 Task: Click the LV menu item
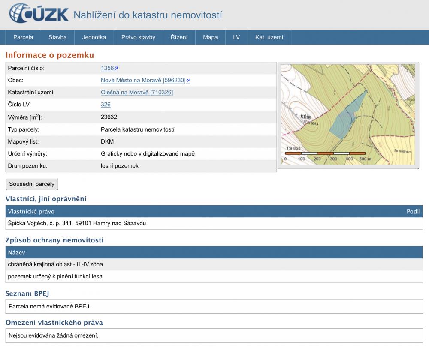point(236,37)
